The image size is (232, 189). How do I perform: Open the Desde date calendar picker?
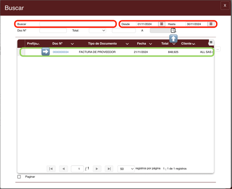[162, 24]
